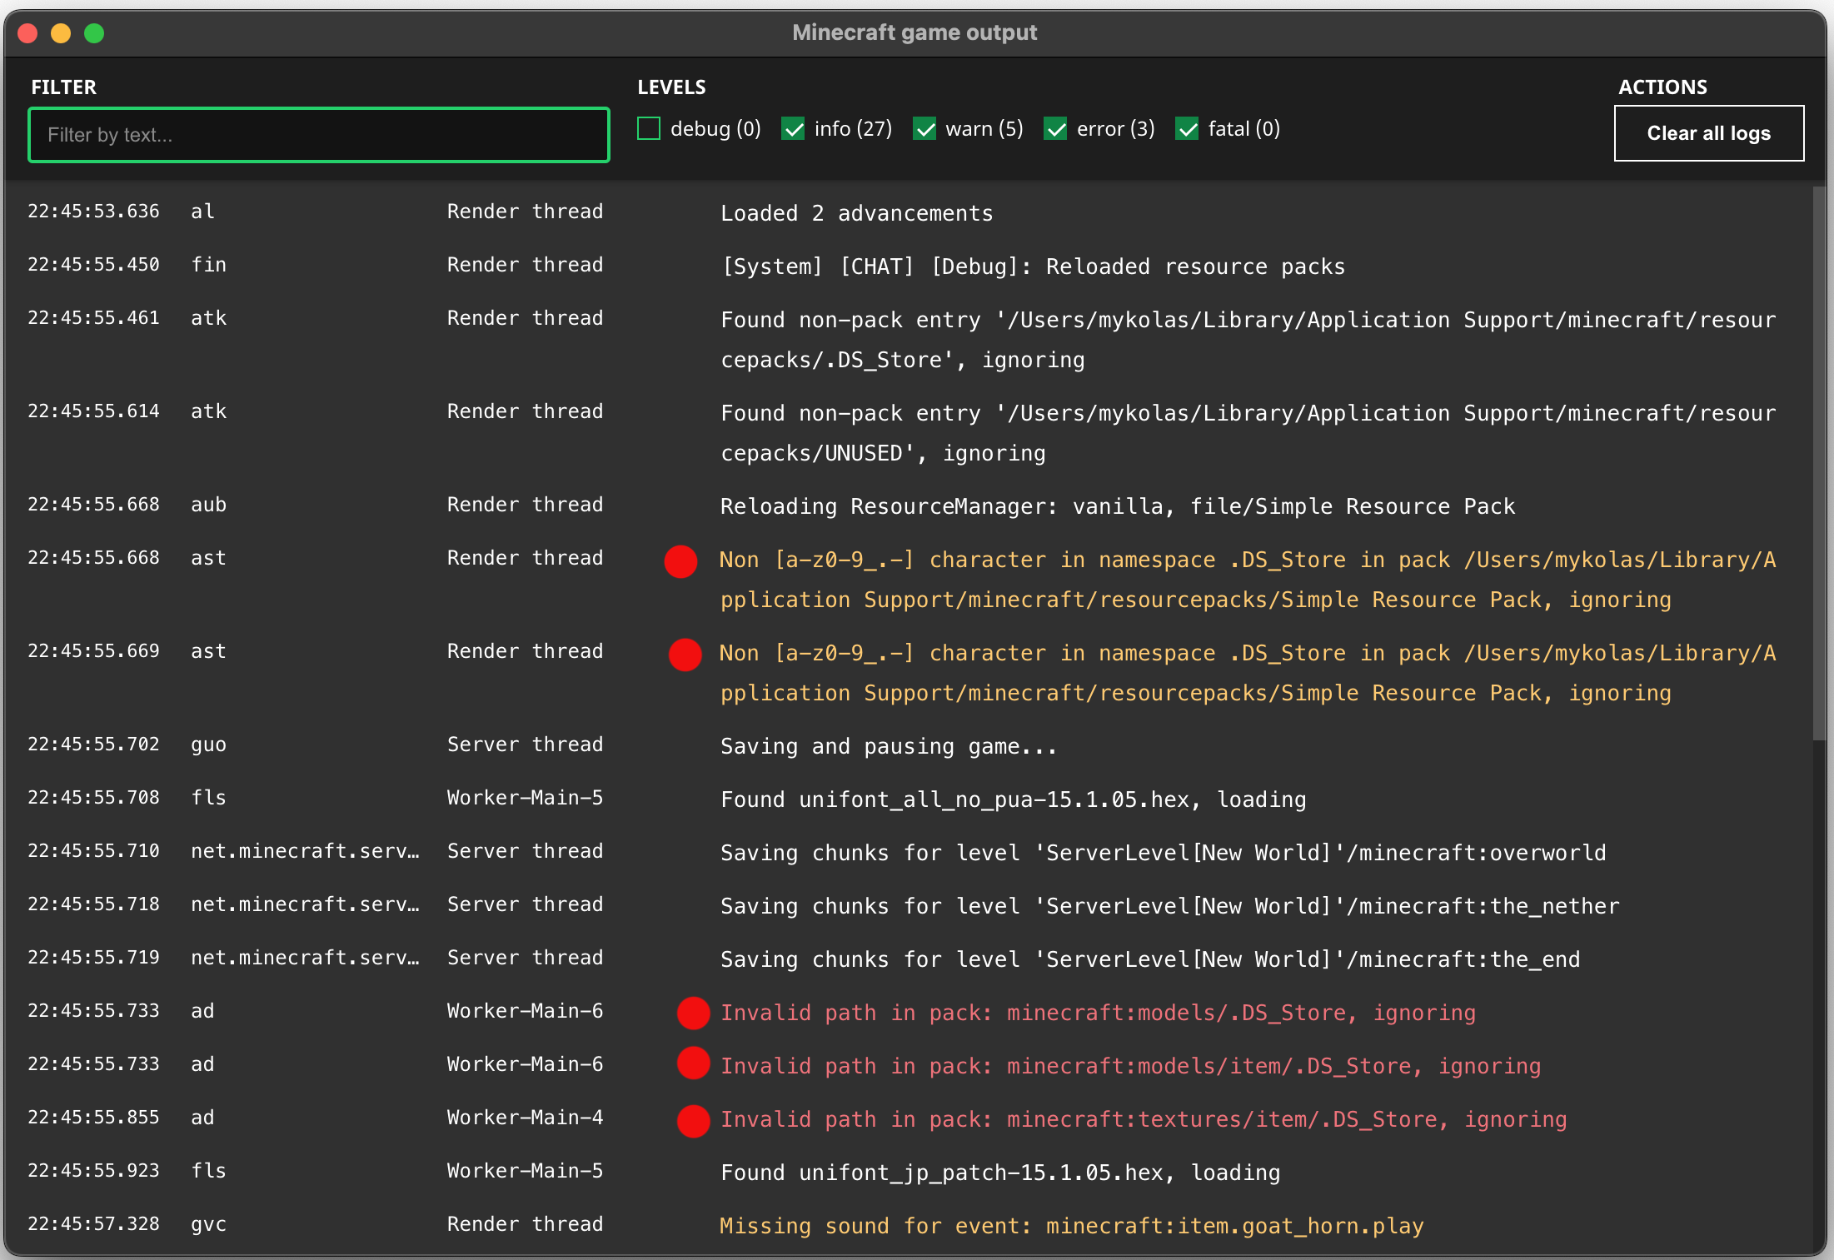Click the yellow macOS minimize window button
1834x1260 pixels.
[61, 33]
